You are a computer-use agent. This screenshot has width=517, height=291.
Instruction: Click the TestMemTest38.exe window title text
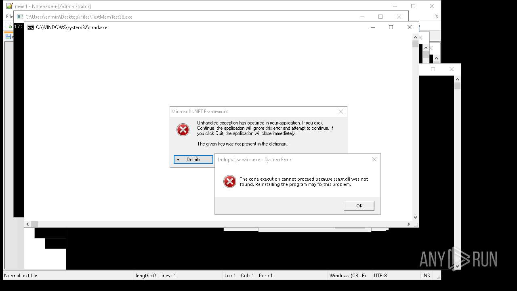(x=79, y=17)
